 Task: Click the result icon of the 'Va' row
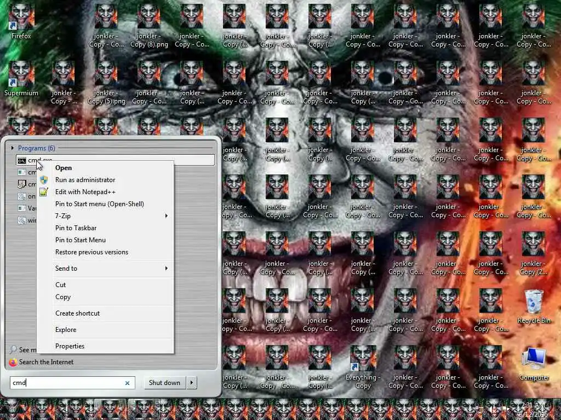22,208
